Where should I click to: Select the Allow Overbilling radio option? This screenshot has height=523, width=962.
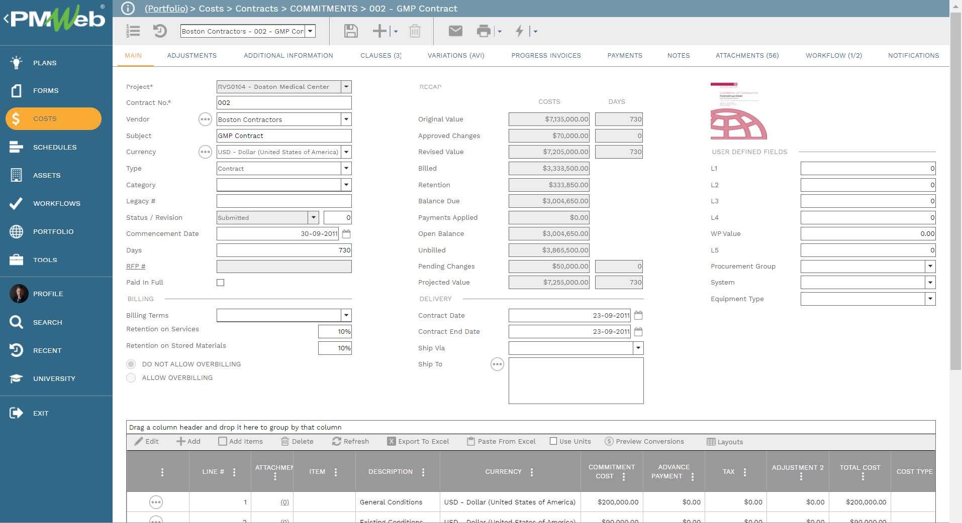pyautogui.click(x=131, y=378)
